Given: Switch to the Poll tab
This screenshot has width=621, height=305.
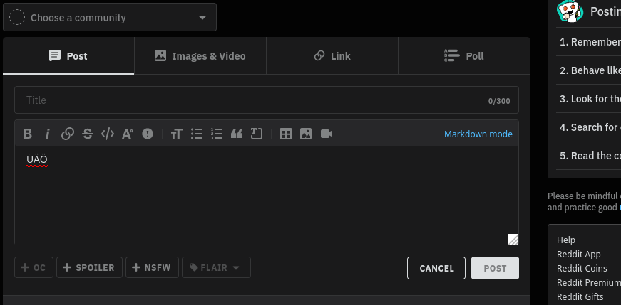Looking at the screenshot, I should click(x=463, y=55).
